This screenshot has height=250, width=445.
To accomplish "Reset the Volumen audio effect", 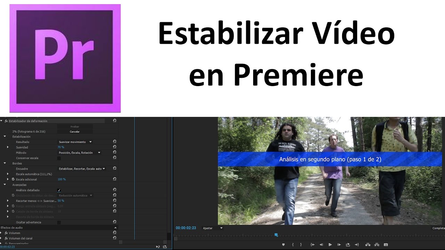I will click(114, 233).
